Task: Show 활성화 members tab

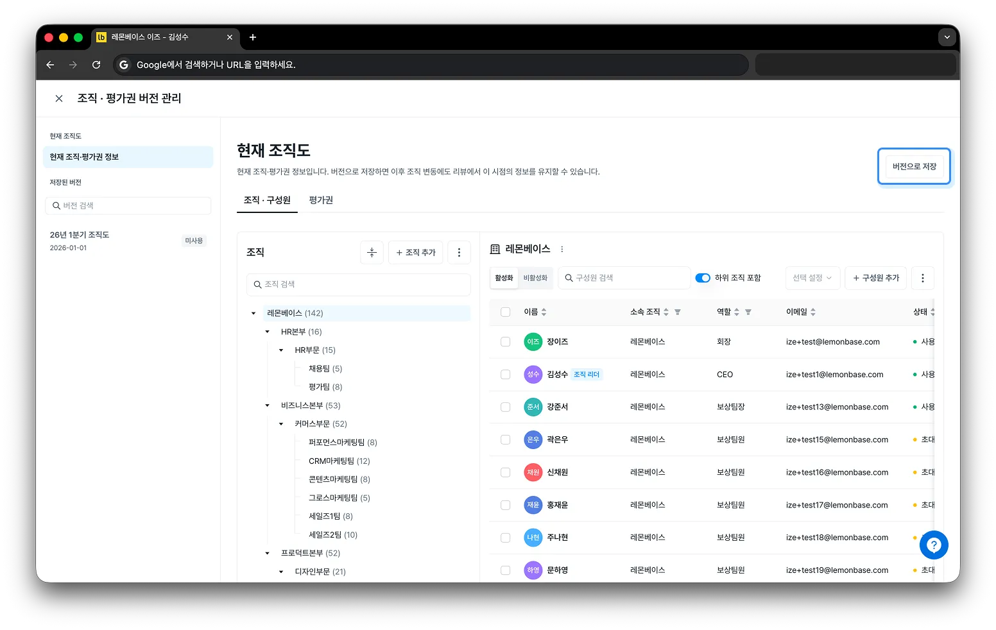Action: click(x=504, y=278)
